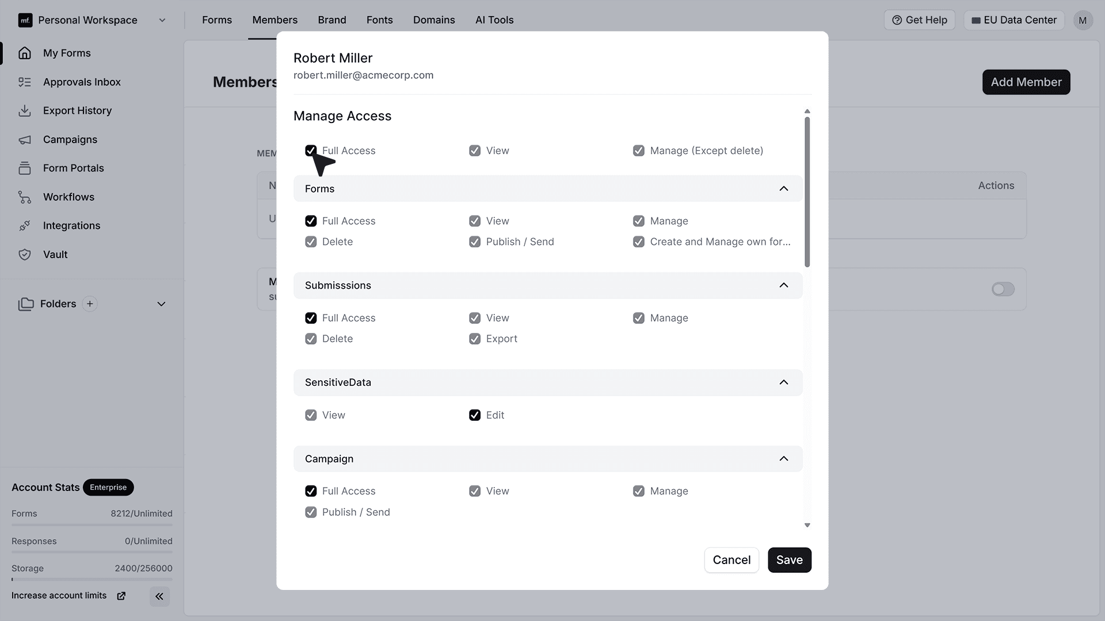
Task: Toggle the top View checkbox
Action: (475, 151)
